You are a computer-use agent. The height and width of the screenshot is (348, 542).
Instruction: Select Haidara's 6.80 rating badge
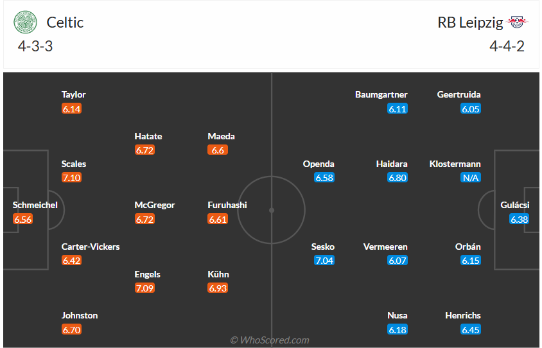pyautogui.click(x=398, y=178)
